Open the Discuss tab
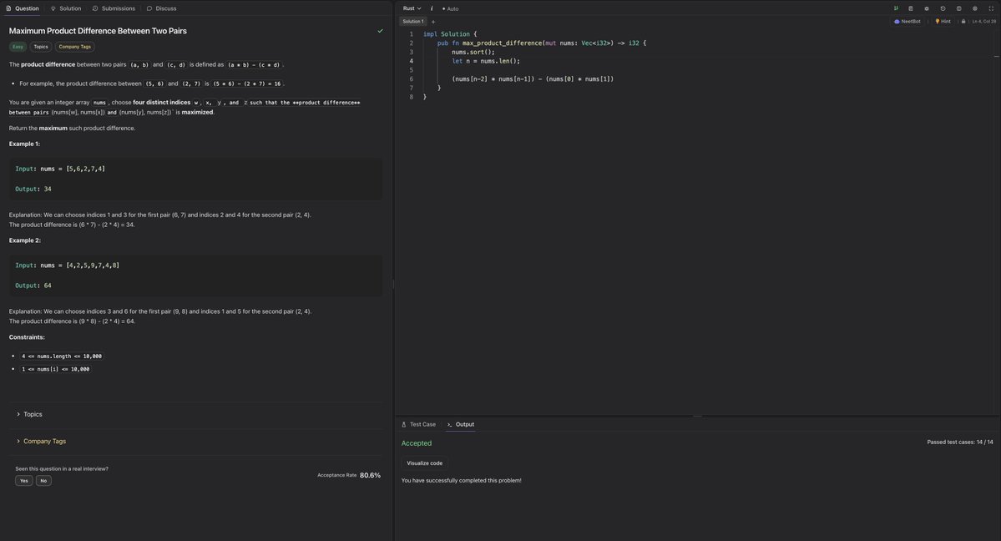The height and width of the screenshot is (541, 1001). (161, 8)
